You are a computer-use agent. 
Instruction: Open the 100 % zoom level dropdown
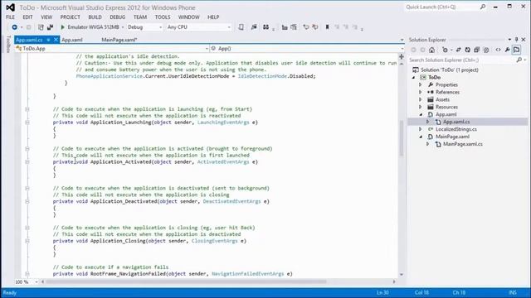coord(37,281)
